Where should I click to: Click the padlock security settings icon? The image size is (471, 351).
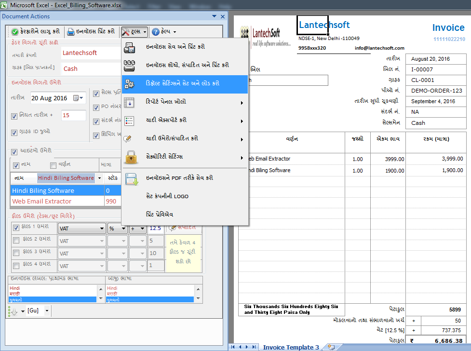(131, 157)
